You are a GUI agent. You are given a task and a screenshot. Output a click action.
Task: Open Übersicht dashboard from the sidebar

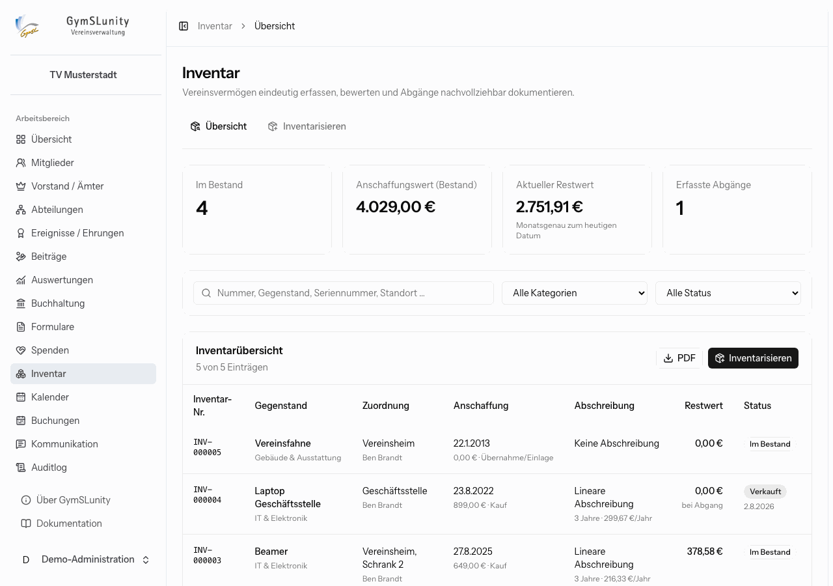[x=83, y=139]
